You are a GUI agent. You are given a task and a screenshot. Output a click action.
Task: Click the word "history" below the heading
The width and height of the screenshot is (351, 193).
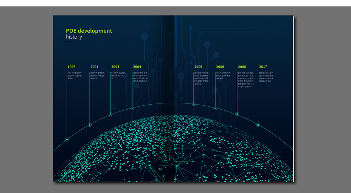[74, 37]
